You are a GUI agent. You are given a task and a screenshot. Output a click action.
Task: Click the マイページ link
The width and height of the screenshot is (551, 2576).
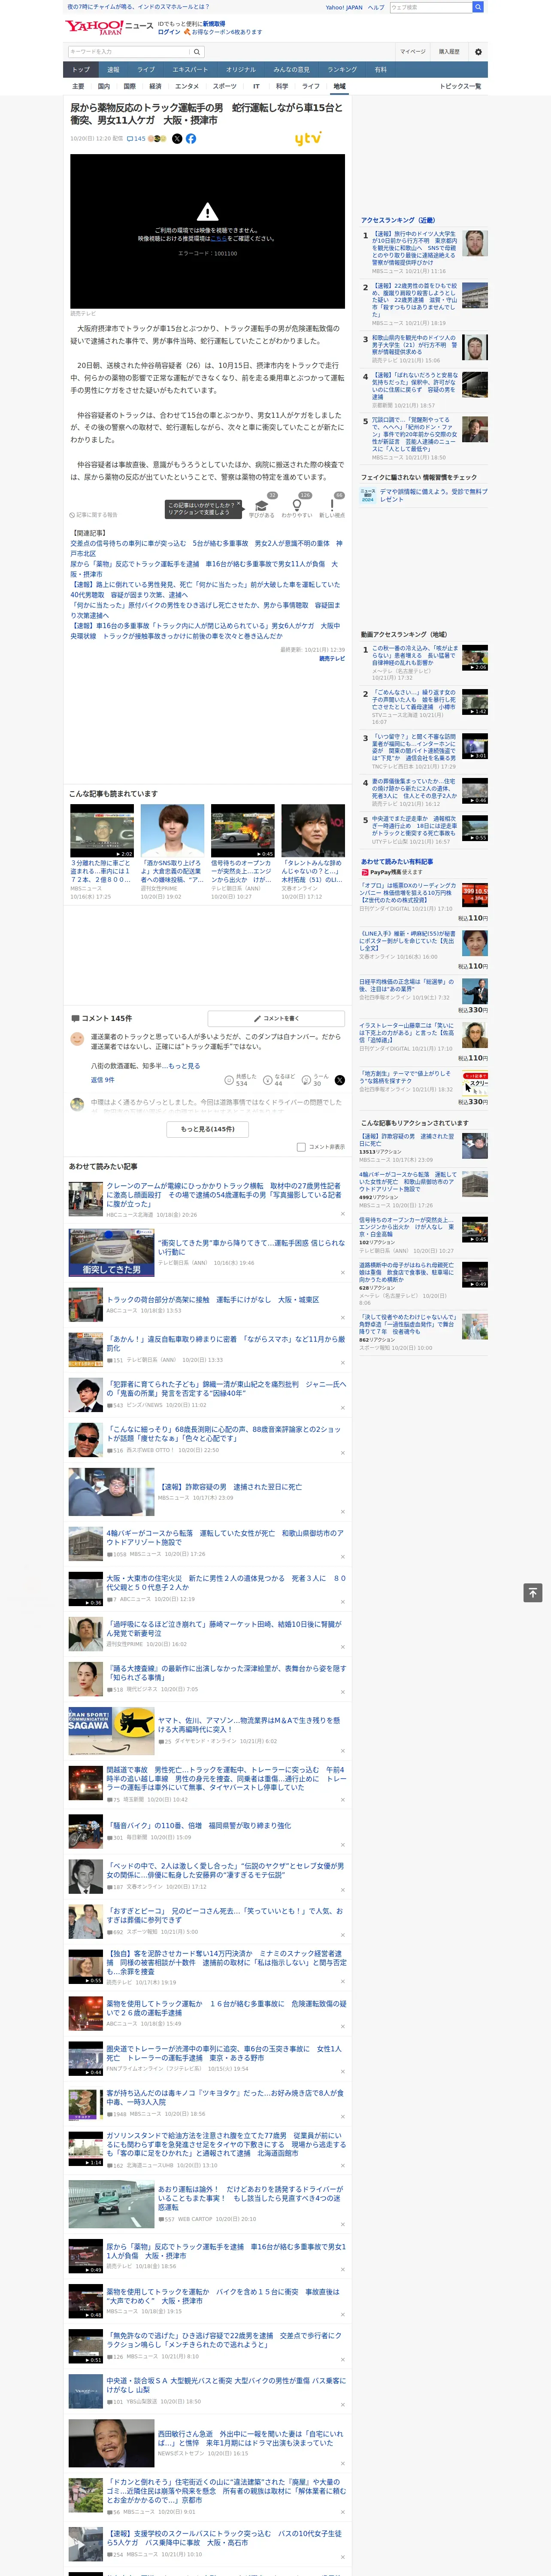(x=413, y=52)
